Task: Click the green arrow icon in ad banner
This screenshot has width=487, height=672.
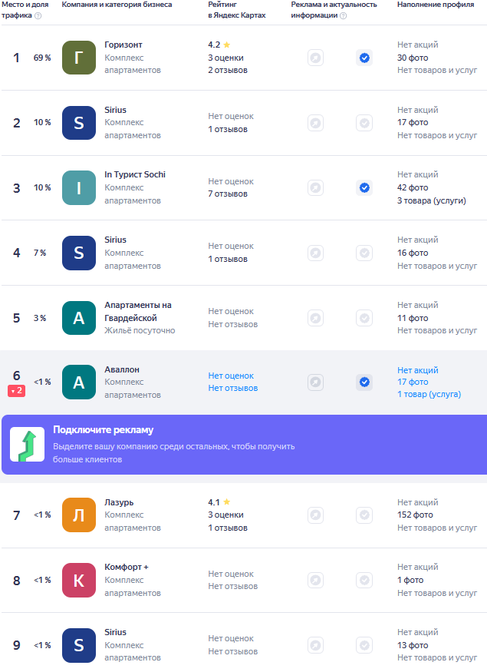Action: pos(28,445)
